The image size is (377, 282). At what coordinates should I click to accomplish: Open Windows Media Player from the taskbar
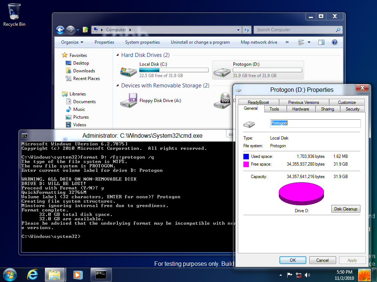coord(77,275)
